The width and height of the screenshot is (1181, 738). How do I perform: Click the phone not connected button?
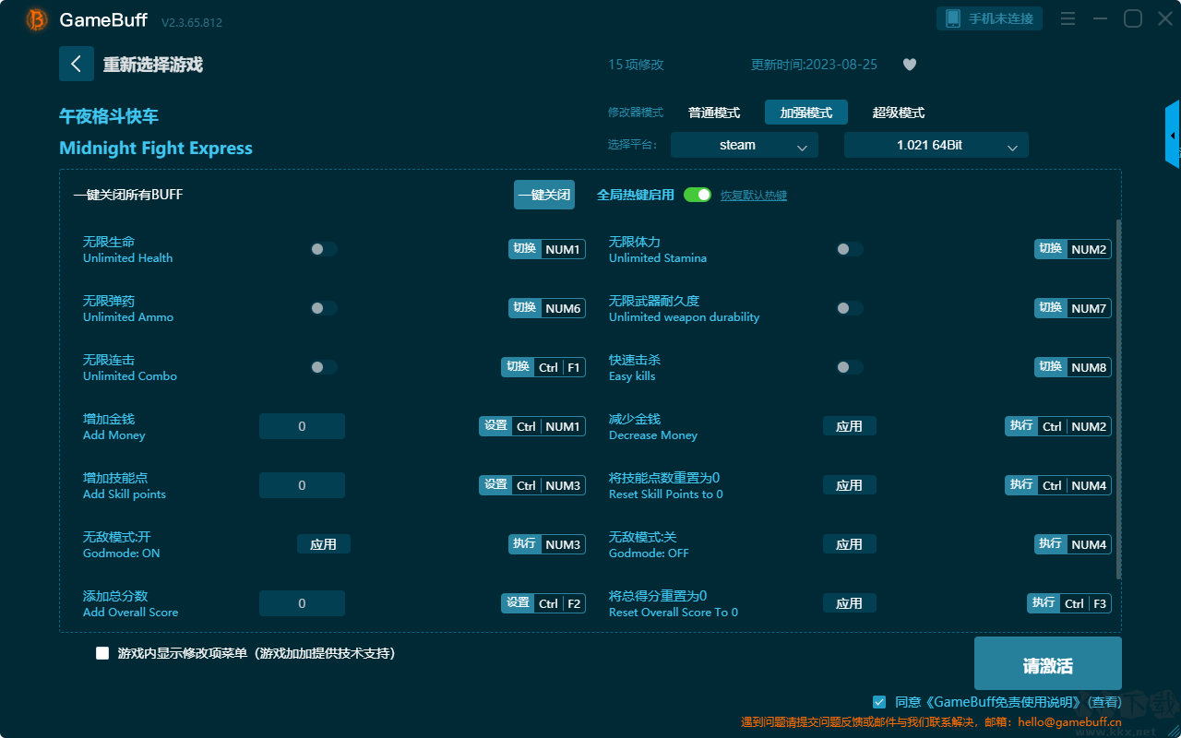click(990, 18)
